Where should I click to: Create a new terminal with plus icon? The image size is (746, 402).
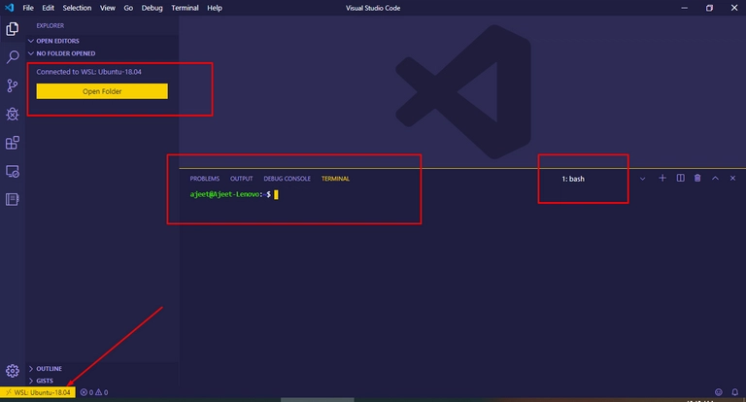pyautogui.click(x=662, y=178)
